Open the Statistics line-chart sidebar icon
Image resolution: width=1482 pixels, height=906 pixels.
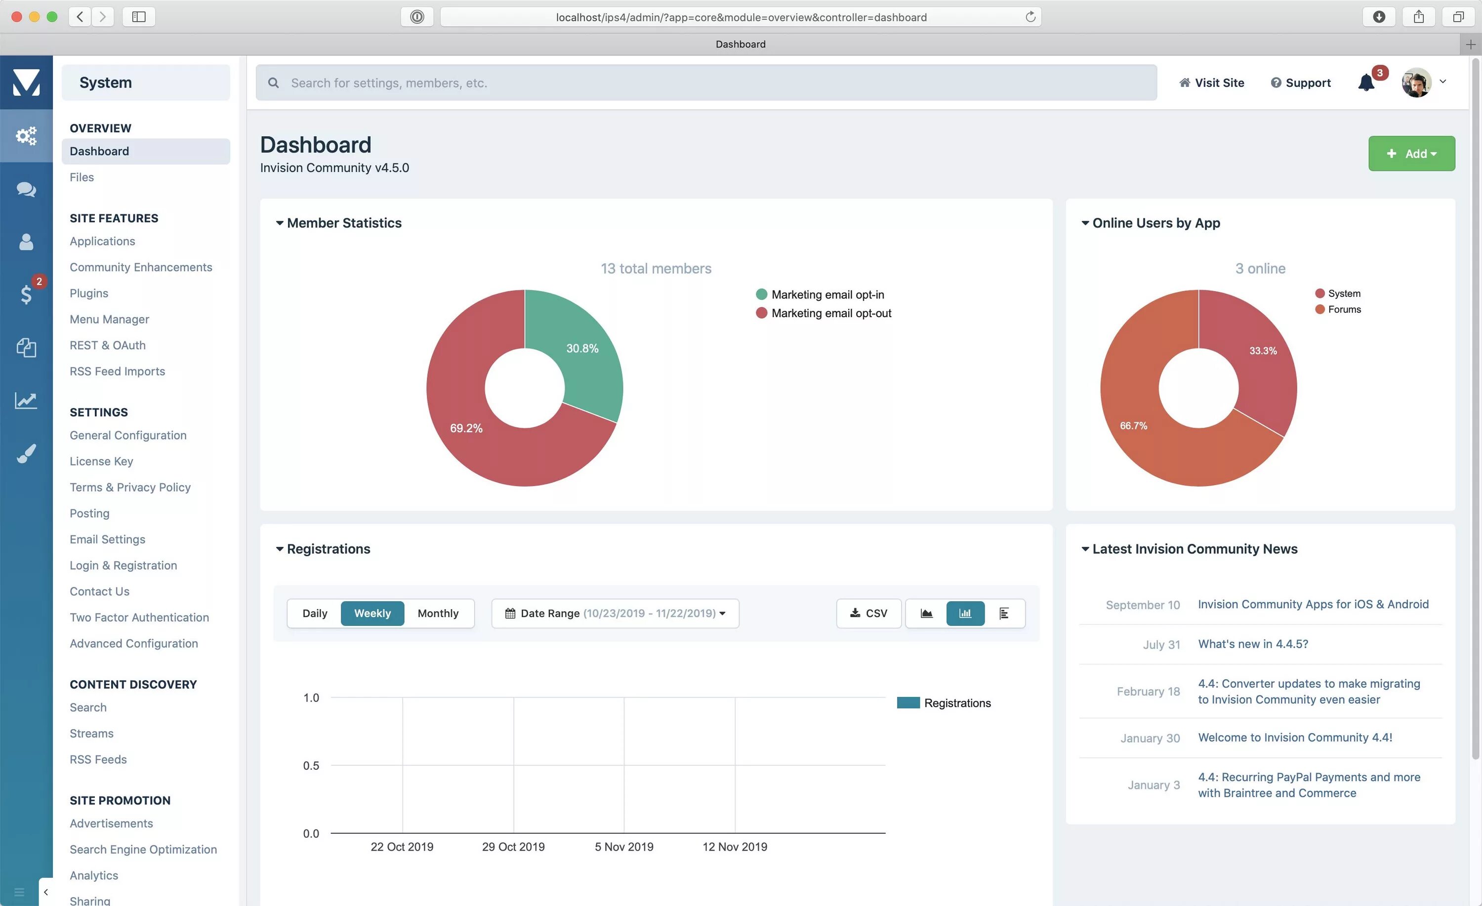[x=26, y=400]
